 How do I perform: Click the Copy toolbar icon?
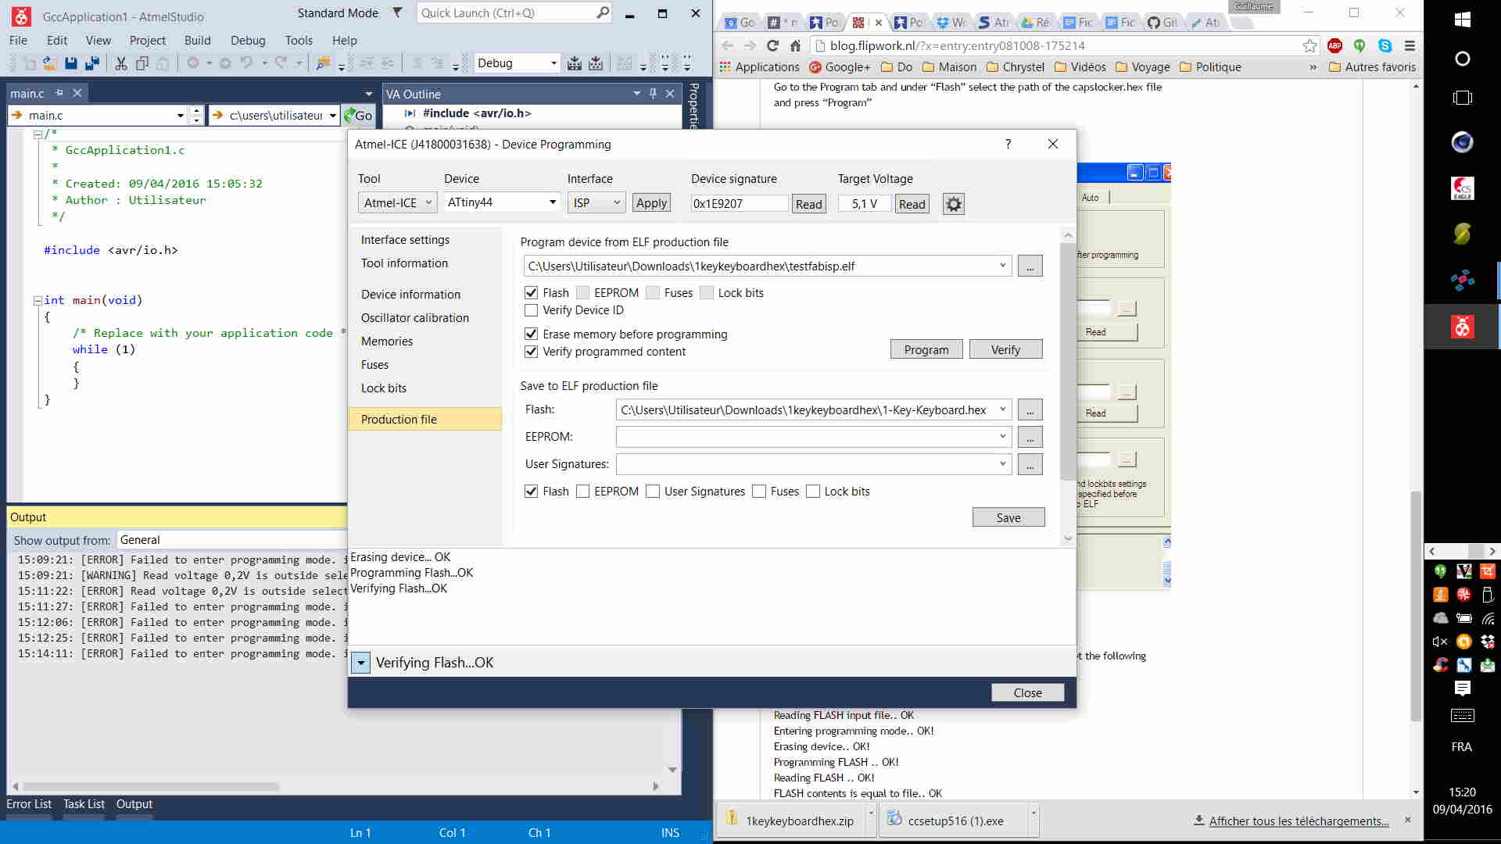click(x=142, y=63)
